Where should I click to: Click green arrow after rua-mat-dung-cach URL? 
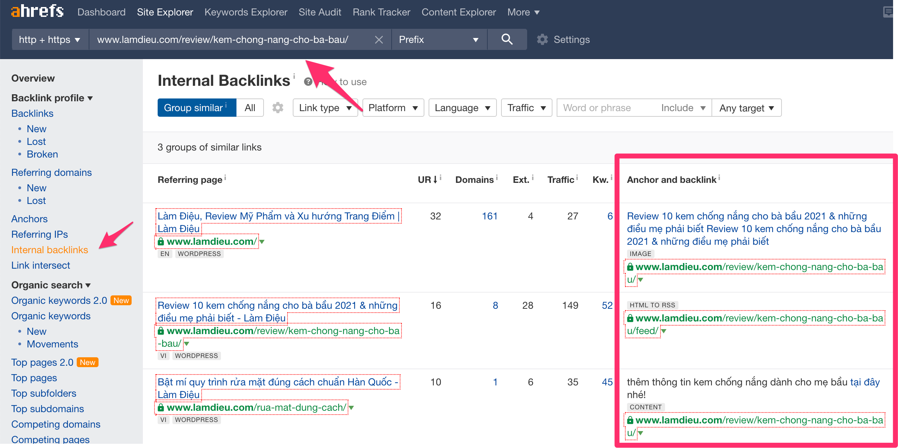(x=351, y=408)
